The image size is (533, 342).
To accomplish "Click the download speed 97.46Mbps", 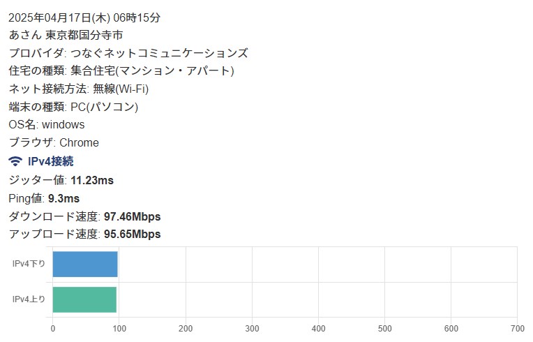I will pos(132,216).
